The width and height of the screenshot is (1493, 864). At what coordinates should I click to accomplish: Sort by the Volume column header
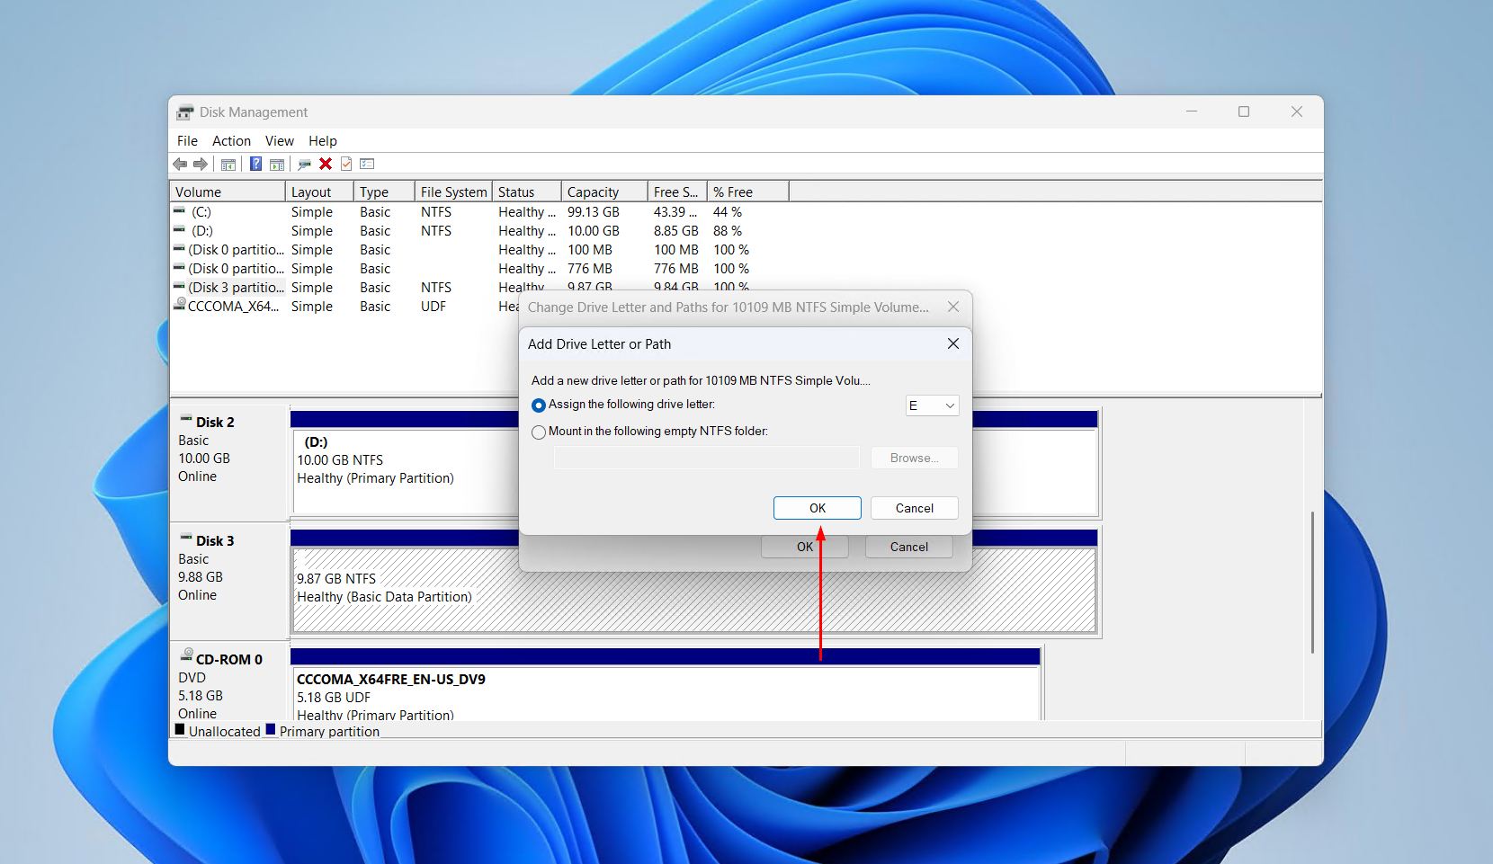(x=228, y=192)
